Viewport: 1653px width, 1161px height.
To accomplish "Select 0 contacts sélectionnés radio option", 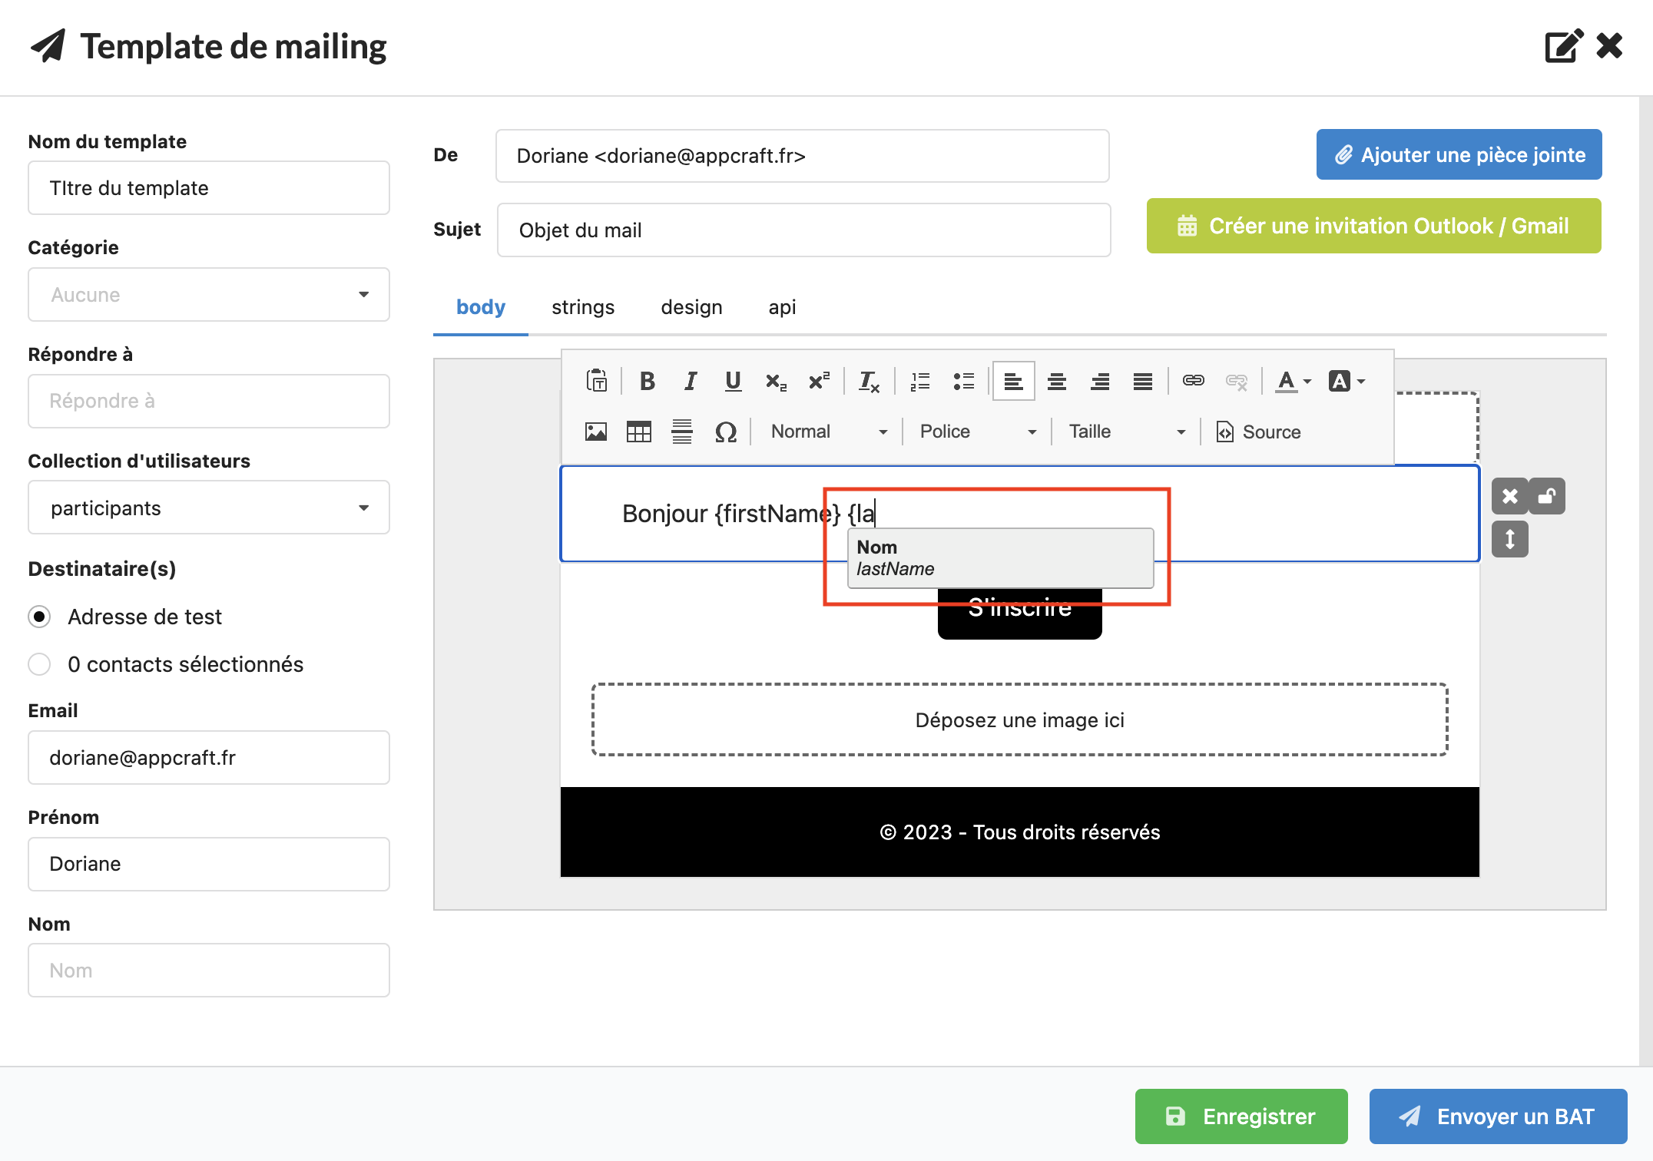I will coord(40,664).
